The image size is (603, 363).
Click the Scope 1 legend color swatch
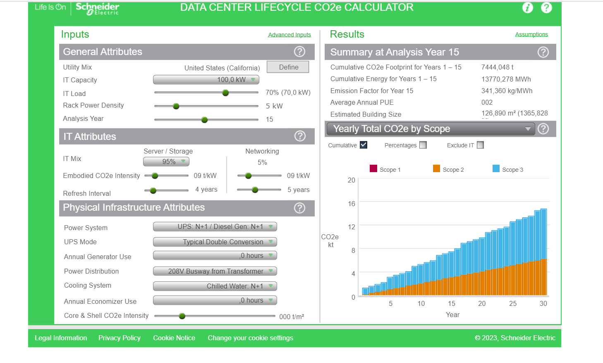373,168
